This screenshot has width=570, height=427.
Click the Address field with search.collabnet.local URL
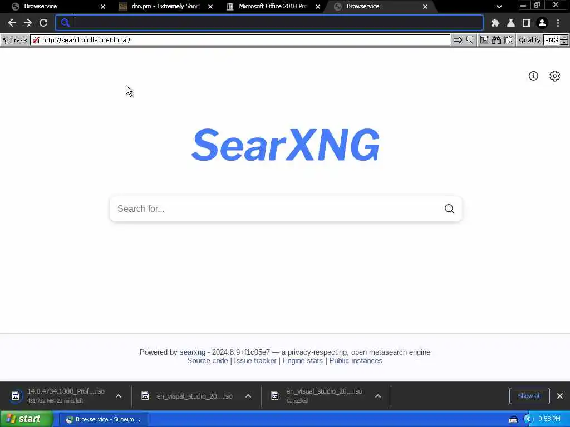point(240,40)
